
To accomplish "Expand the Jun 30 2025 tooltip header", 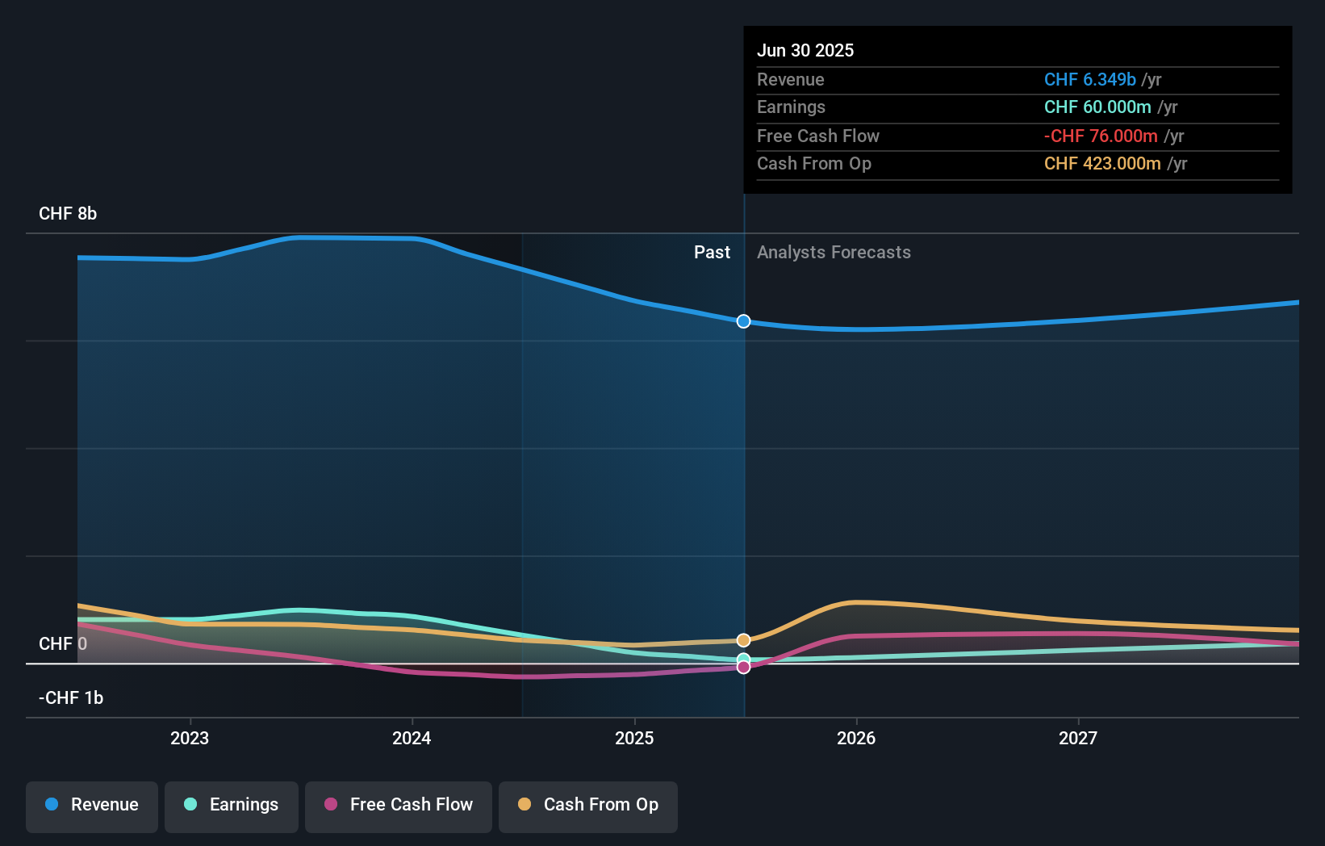I will pos(805,50).
